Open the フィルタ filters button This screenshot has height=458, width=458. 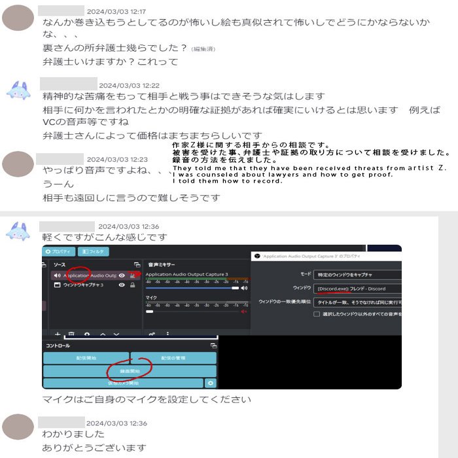pos(94,251)
